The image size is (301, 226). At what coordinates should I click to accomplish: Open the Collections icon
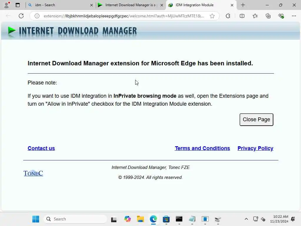(x=268, y=16)
